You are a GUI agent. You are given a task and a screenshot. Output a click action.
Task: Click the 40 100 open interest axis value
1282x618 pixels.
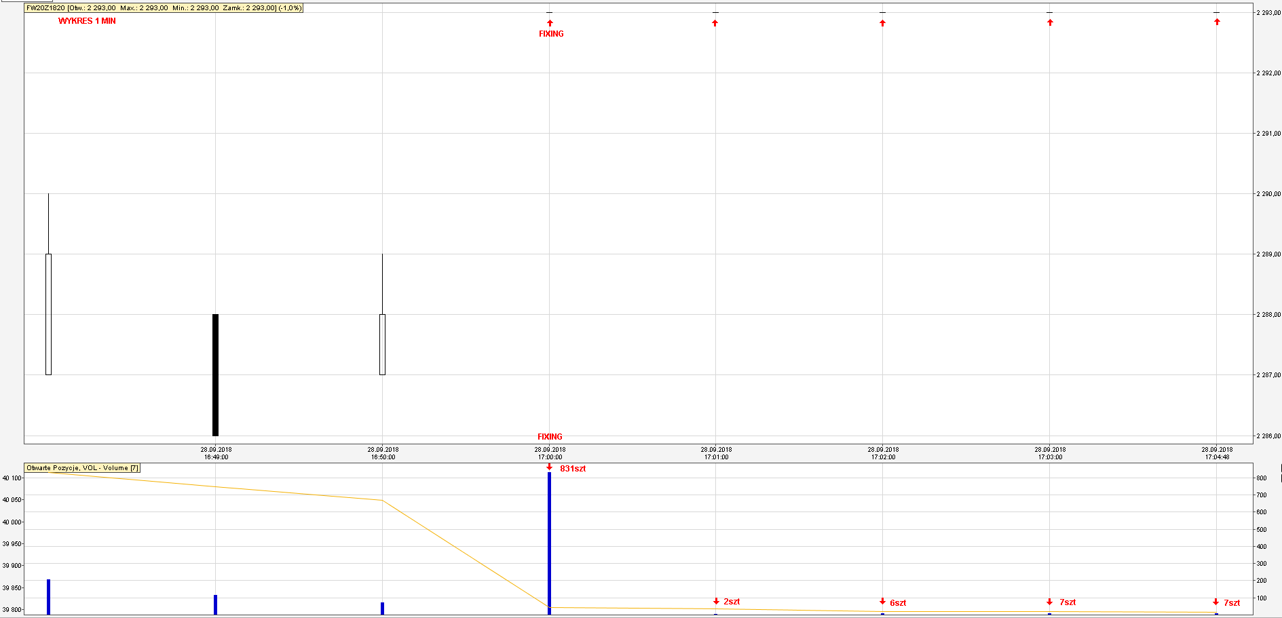[12, 478]
